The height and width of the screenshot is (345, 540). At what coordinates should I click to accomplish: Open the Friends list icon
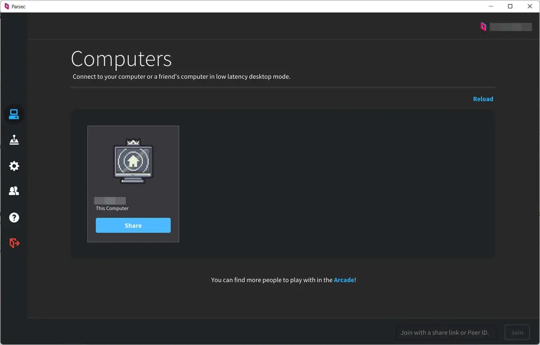[x=14, y=191]
